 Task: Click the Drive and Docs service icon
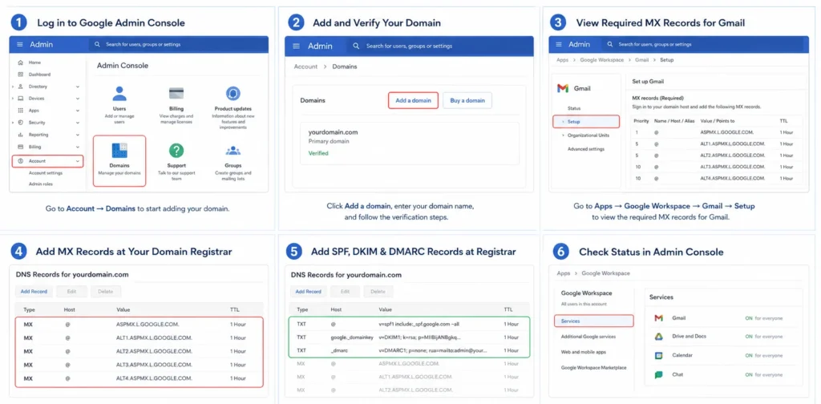(x=659, y=336)
